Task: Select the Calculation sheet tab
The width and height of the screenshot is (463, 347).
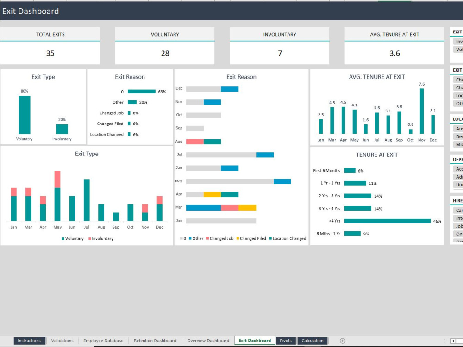Action: pos(312,341)
